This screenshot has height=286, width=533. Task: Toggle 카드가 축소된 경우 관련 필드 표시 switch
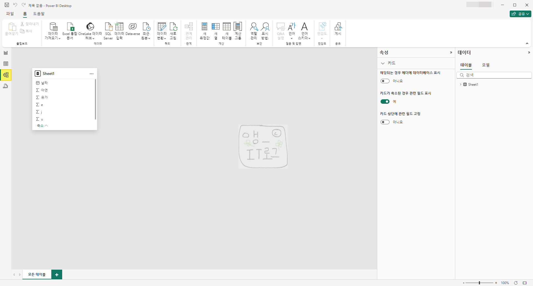pyautogui.click(x=385, y=102)
